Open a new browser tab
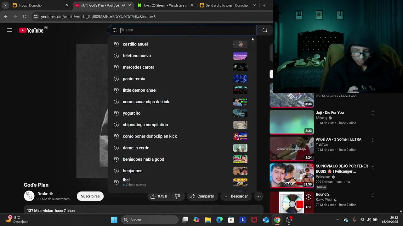The height and width of the screenshot is (226, 403). 264,5
